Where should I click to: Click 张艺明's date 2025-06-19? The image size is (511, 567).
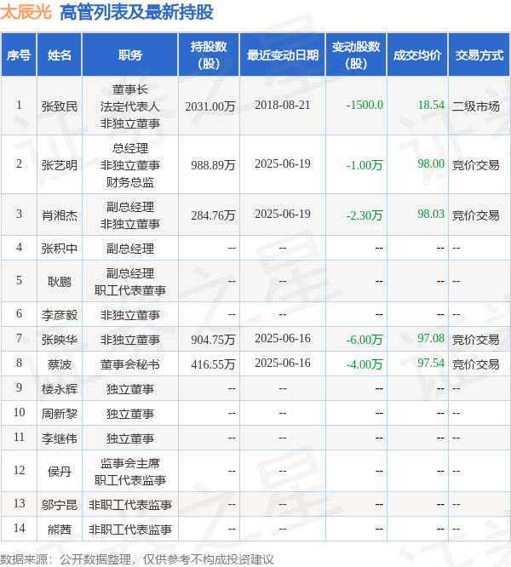(x=283, y=163)
